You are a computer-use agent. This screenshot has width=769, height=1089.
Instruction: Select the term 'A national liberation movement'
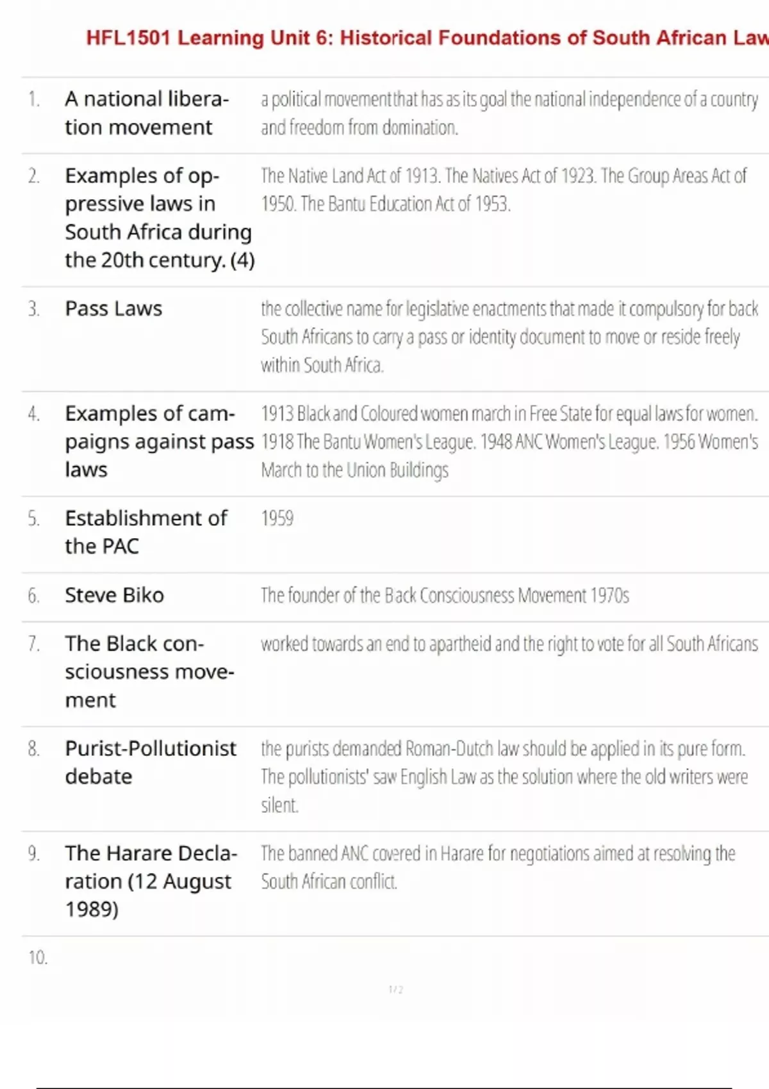click(147, 113)
